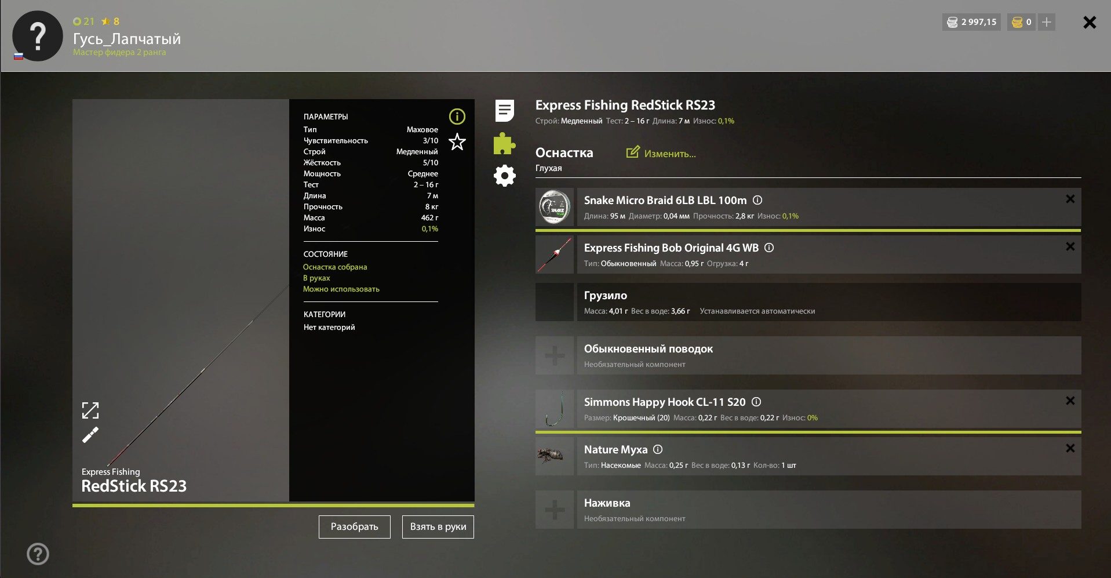1111x578 pixels.
Task: Click the add gold coins plus button
Action: (x=1046, y=22)
